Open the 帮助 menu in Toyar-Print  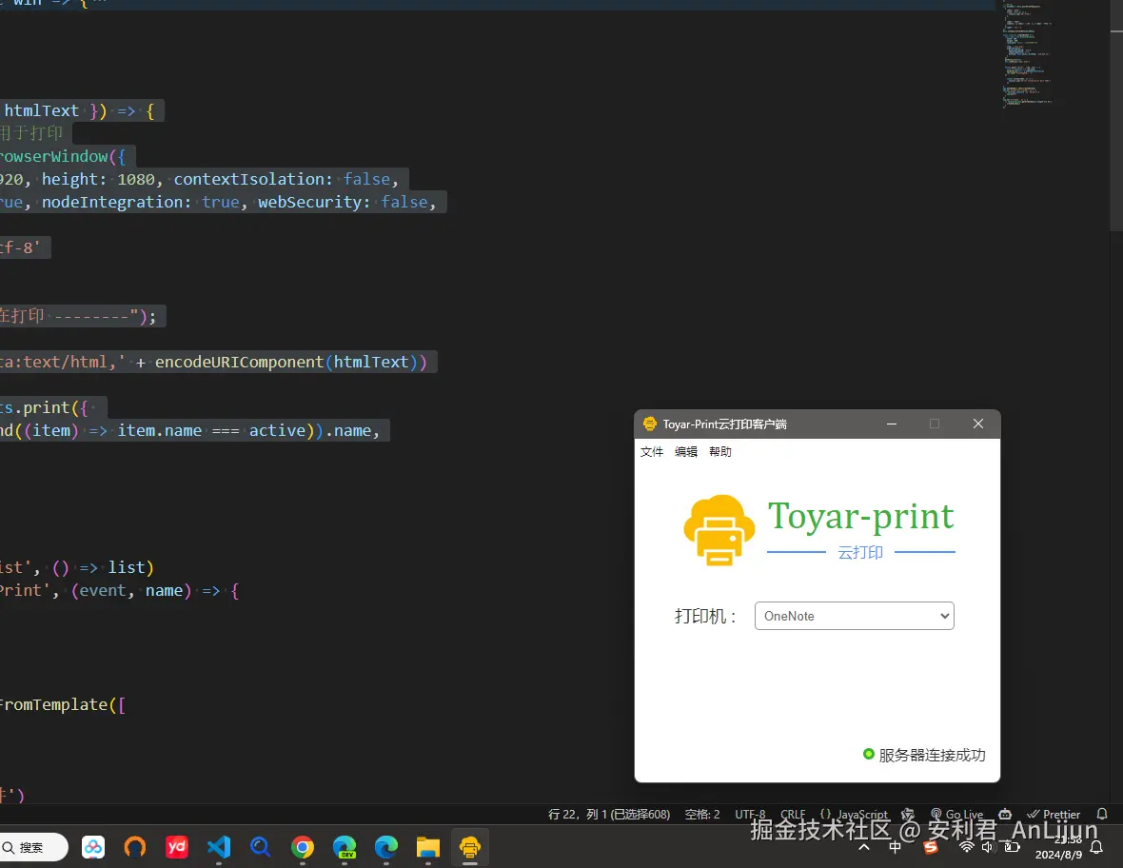tap(720, 452)
